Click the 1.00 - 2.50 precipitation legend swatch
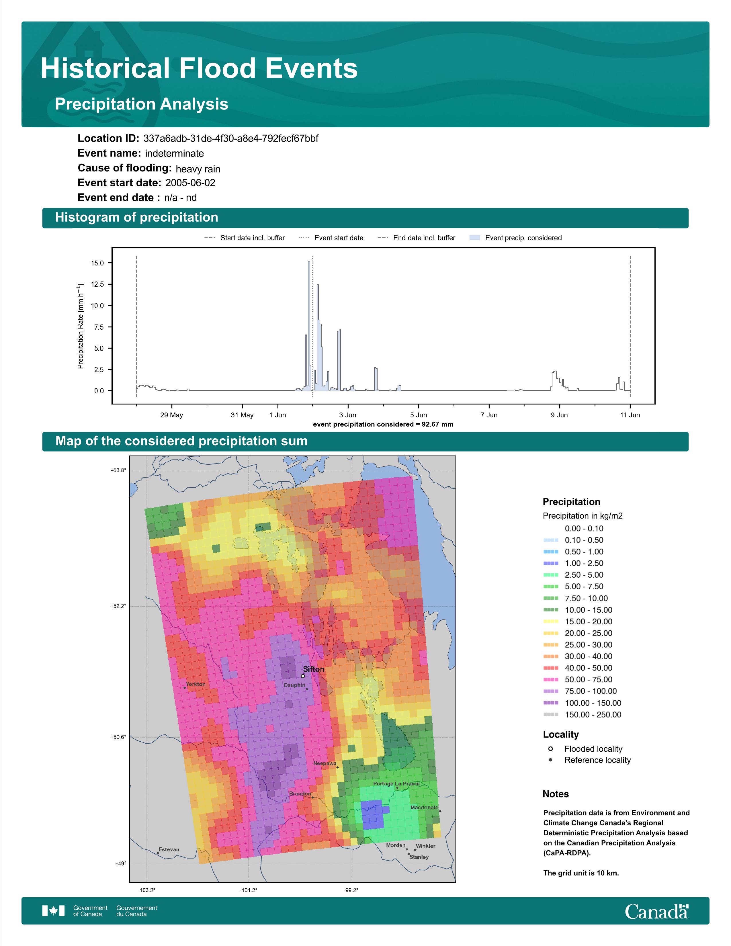 pyautogui.click(x=551, y=564)
